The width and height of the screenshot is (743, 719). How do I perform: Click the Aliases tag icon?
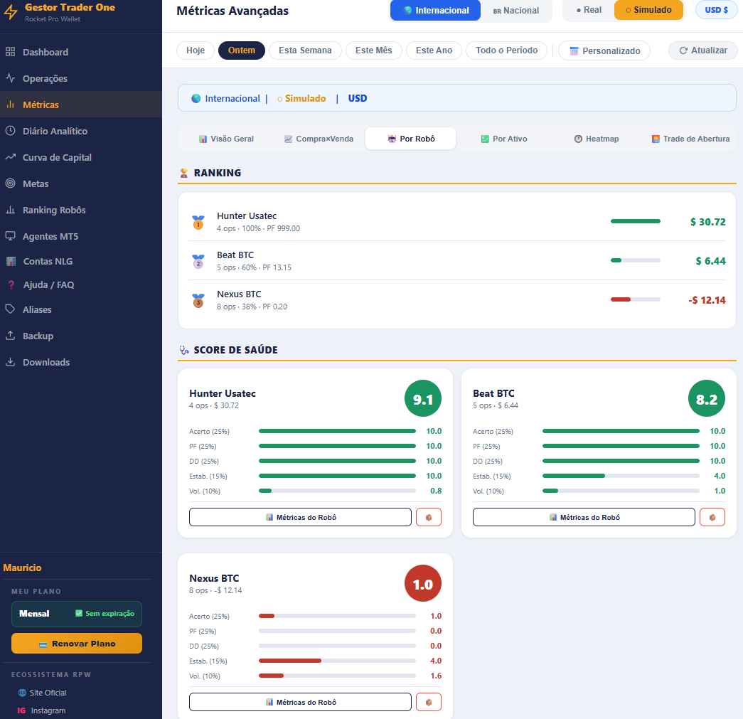point(11,309)
